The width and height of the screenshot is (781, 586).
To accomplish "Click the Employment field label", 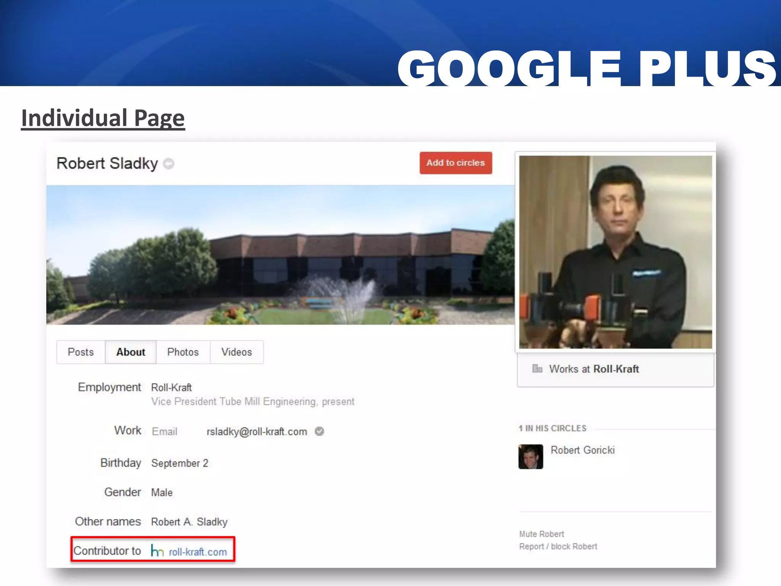I will coord(109,387).
